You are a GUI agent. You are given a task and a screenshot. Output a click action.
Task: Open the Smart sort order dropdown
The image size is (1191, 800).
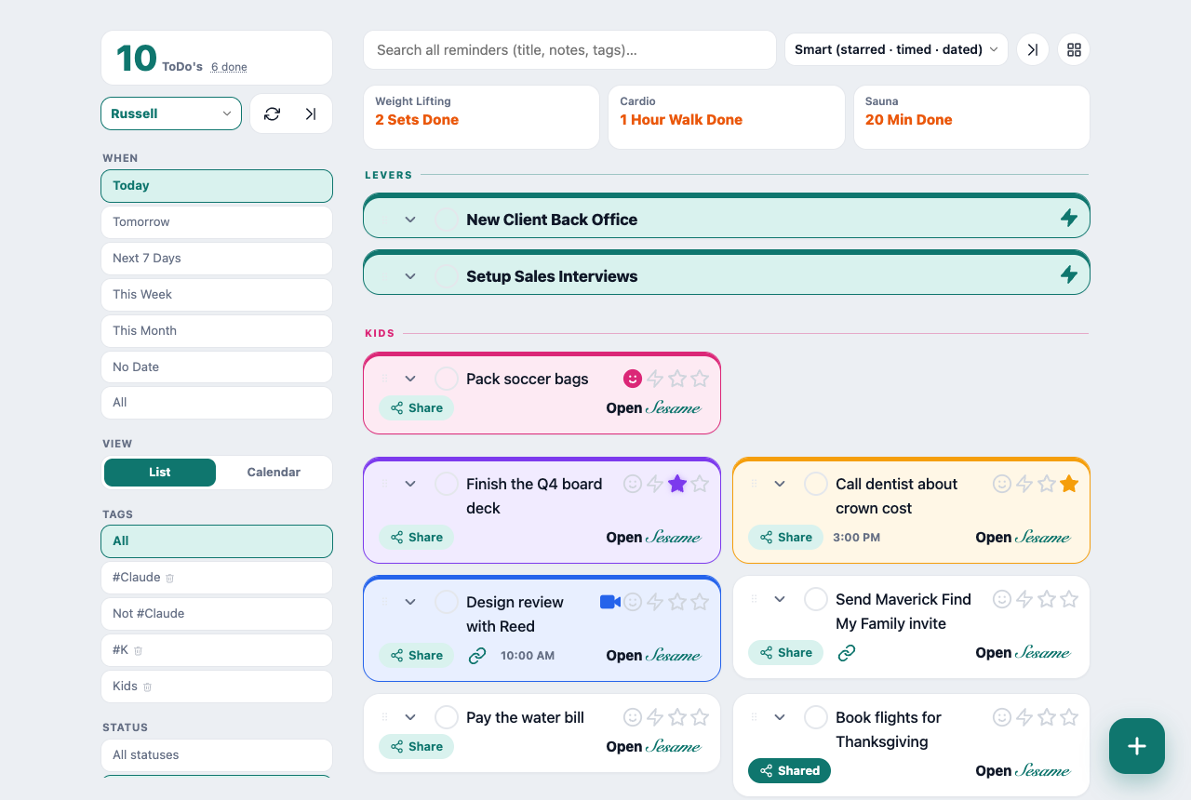[896, 49]
